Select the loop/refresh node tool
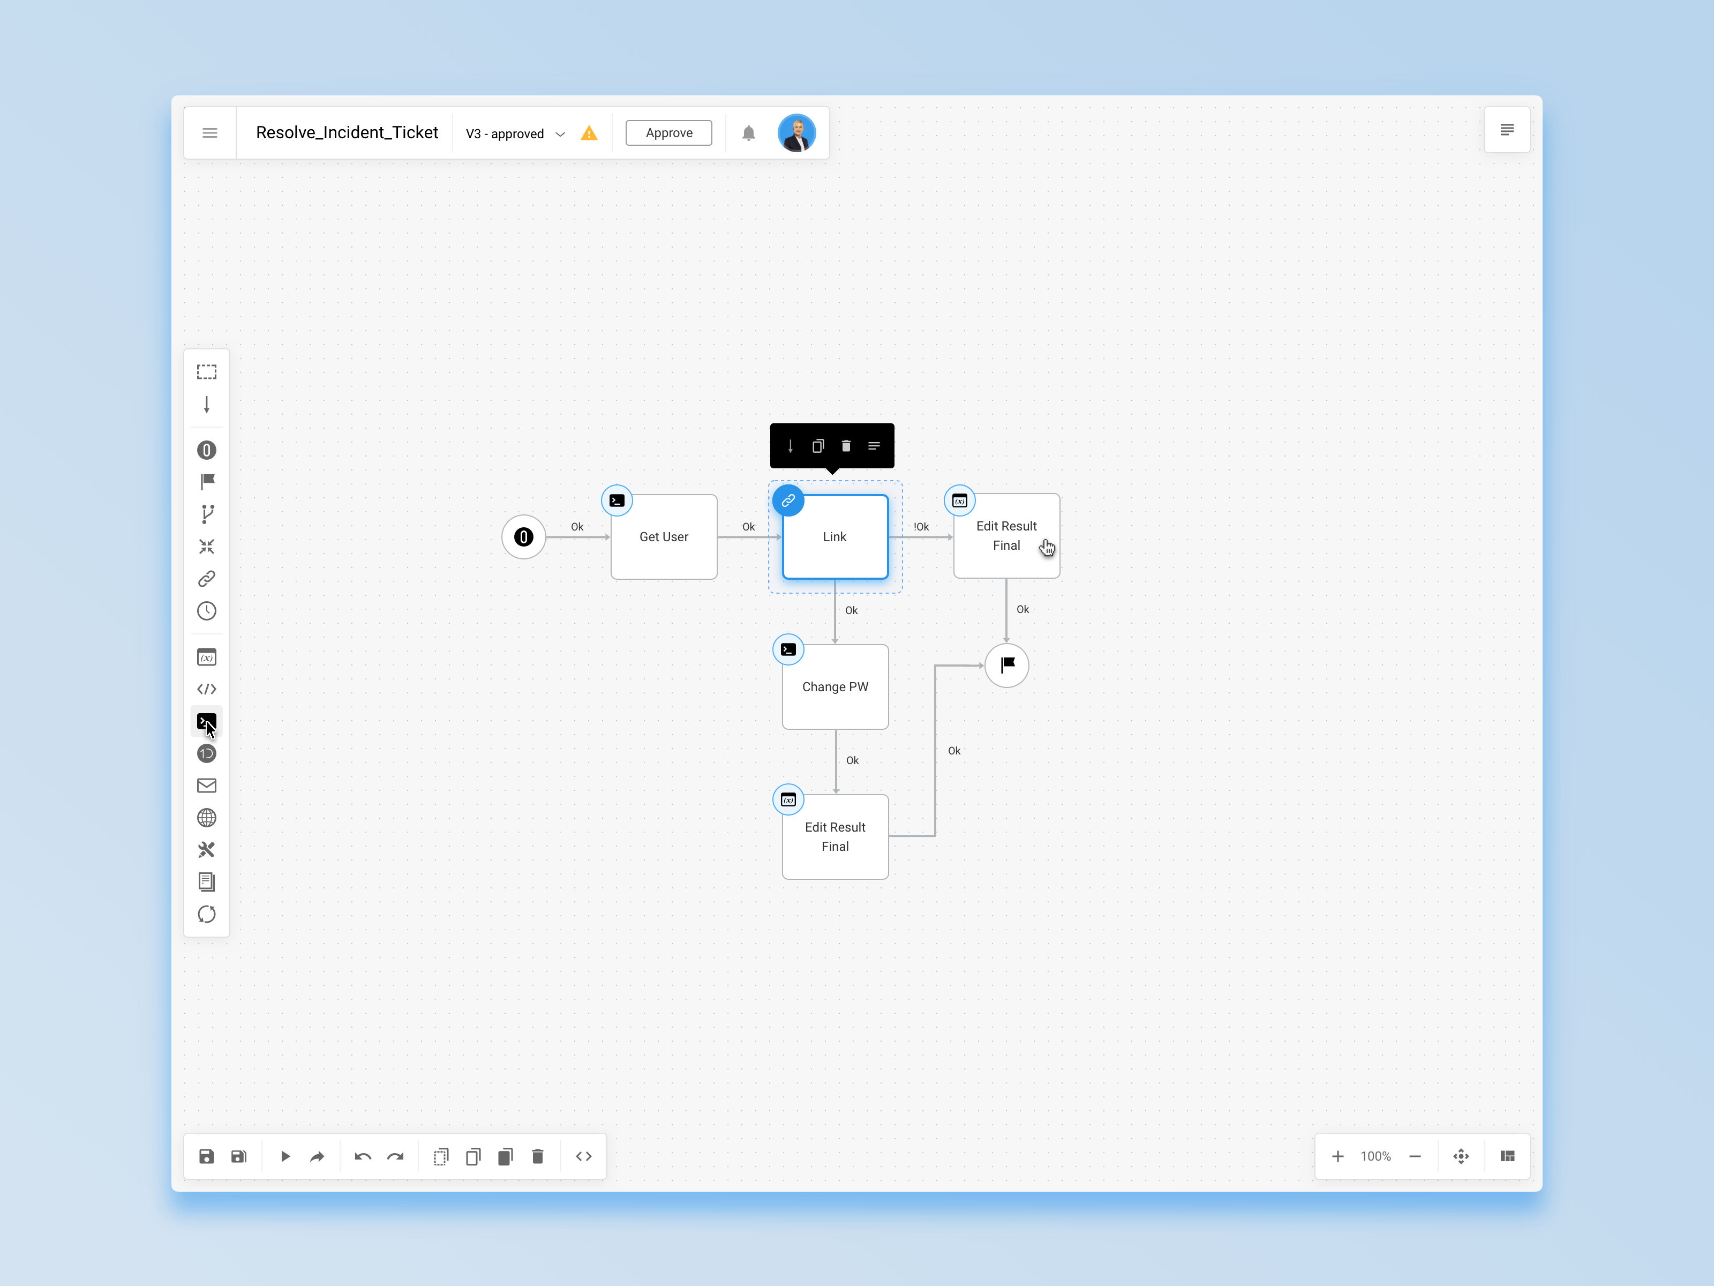The height and width of the screenshot is (1286, 1714). (206, 914)
